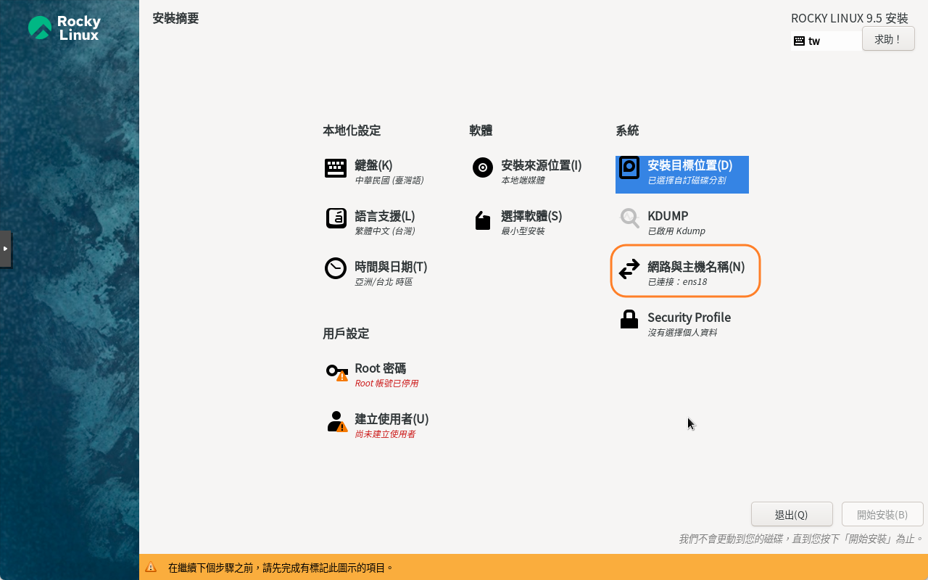928x580 pixels.
Task: Open 時間與日期(T) settings
Action: [391, 267]
